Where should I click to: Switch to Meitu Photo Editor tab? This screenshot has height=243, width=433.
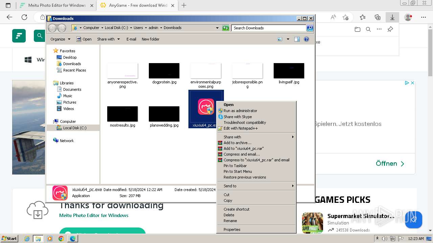click(56, 5)
